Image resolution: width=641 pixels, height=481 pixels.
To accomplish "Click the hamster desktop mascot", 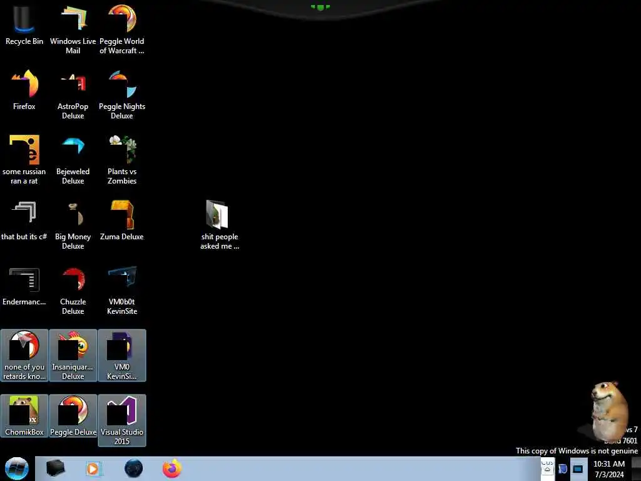I will coord(609,411).
